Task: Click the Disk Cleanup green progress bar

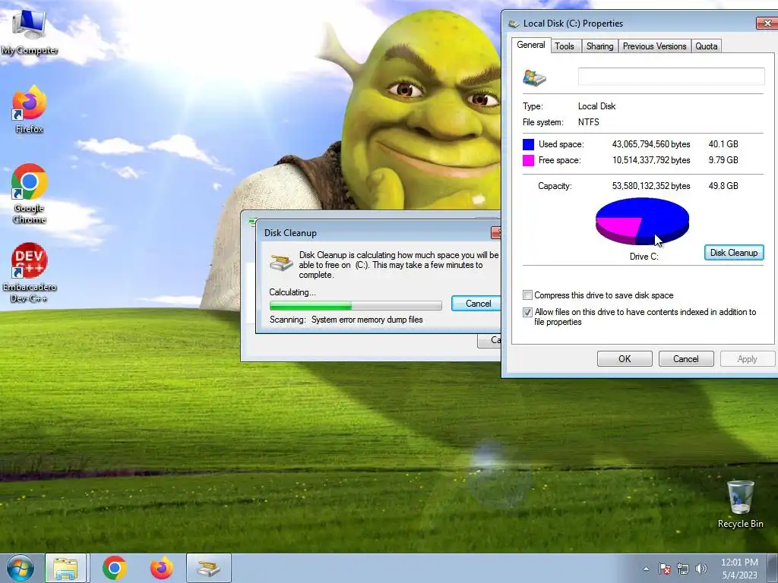Action: pos(356,305)
